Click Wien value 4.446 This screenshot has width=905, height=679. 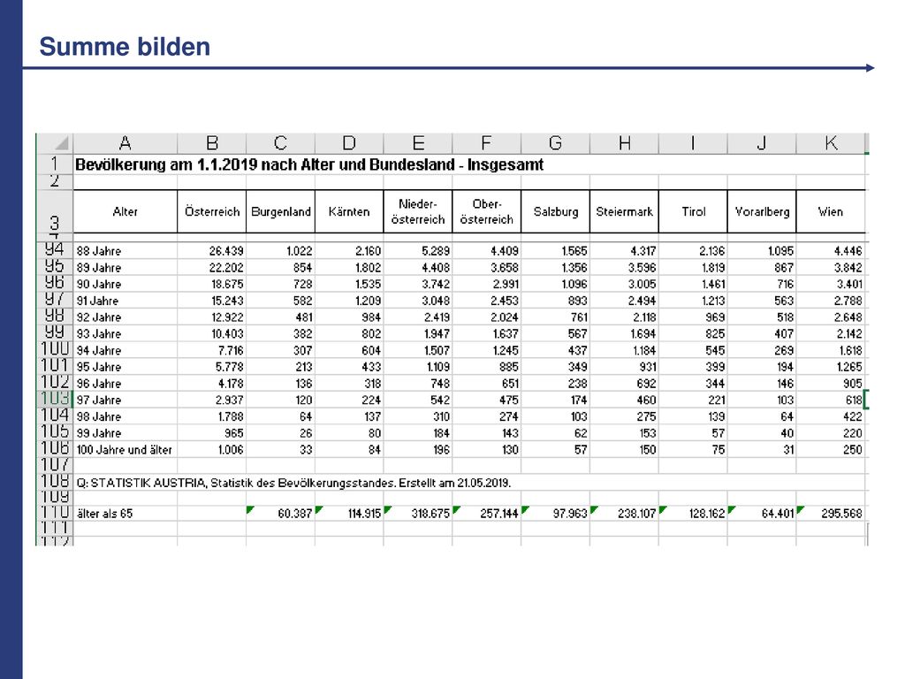(x=831, y=250)
